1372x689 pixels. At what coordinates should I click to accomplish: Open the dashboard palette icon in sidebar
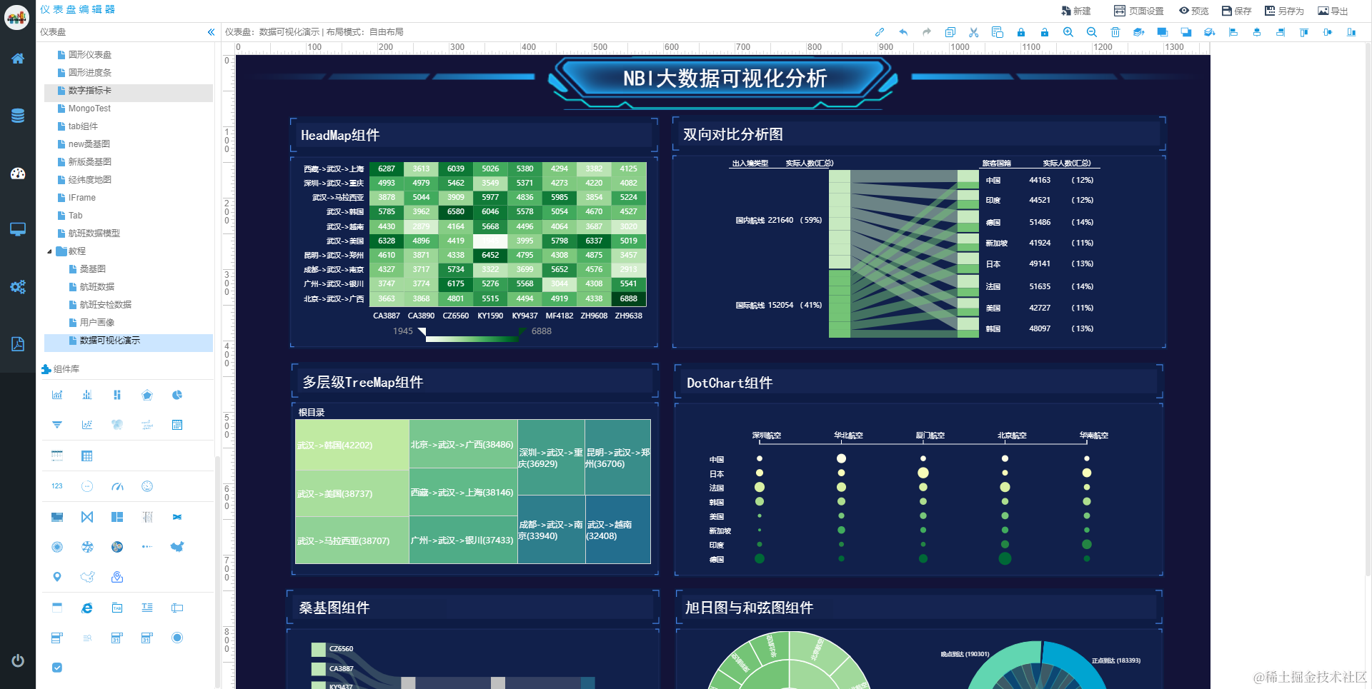(18, 173)
